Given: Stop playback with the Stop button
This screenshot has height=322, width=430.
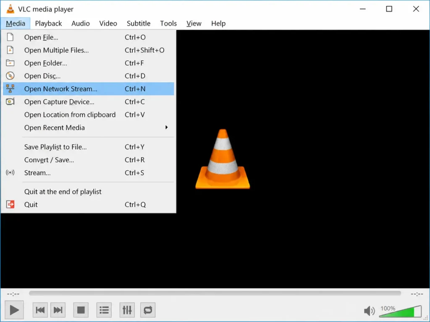Looking at the screenshot, I should [x=81, y=310].
